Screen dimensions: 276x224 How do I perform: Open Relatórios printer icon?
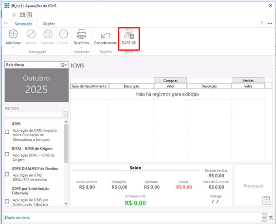81,34
